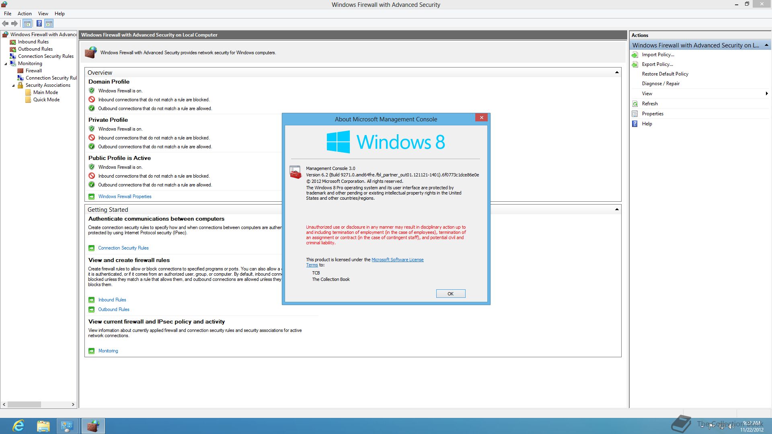Click the Windows Firewall taskbar icon
The image size is (772, 434).
pyautogui.click(x=93, y=426)
